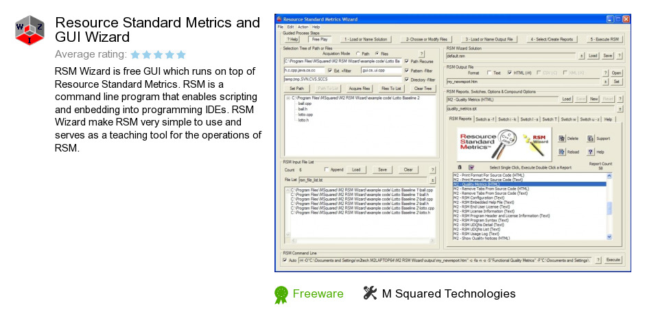
Task: Click the Clear Tree button
Action: click(423, 88)
